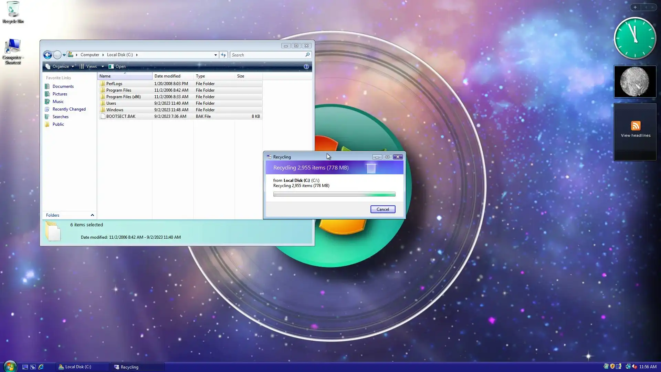Click the Refresh button next to address bar
This screenshot has width=661, height=372.
(223, 55)
